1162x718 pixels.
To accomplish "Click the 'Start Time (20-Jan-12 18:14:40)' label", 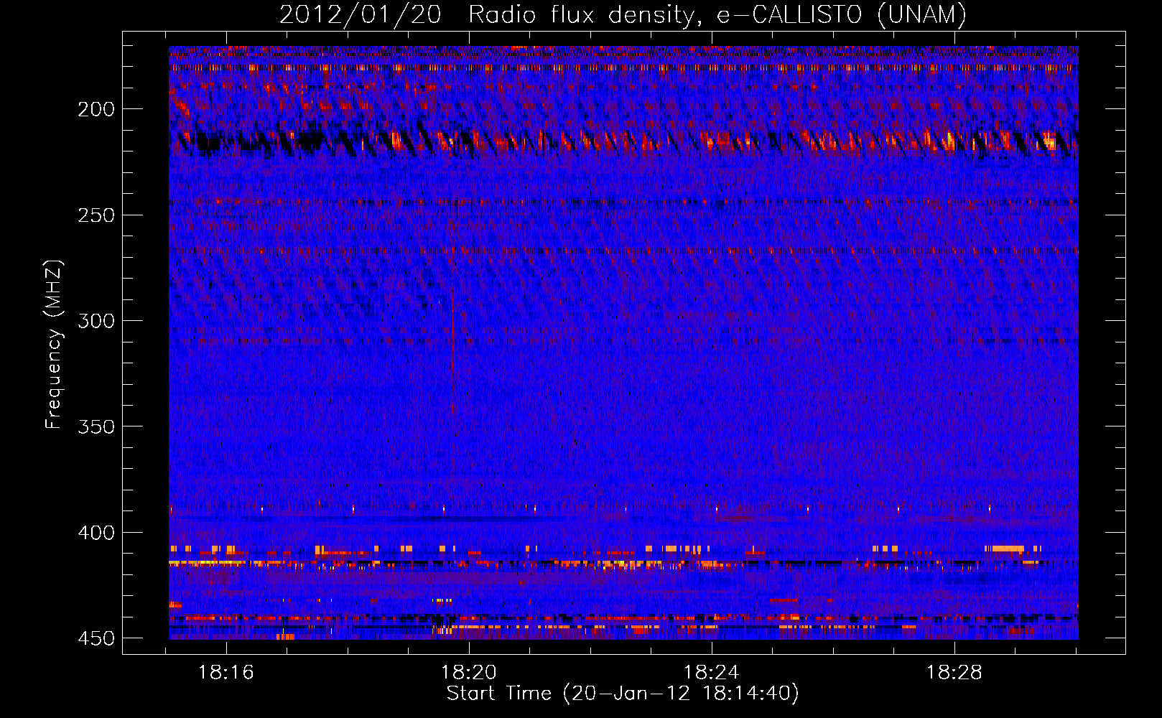I will (x=623, y=694).
